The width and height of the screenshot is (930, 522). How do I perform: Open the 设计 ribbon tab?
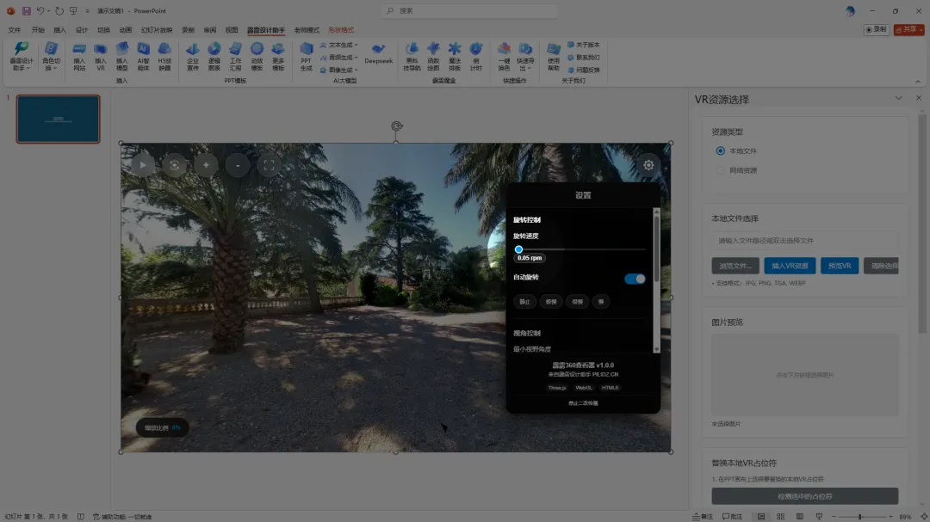(82, 29)
